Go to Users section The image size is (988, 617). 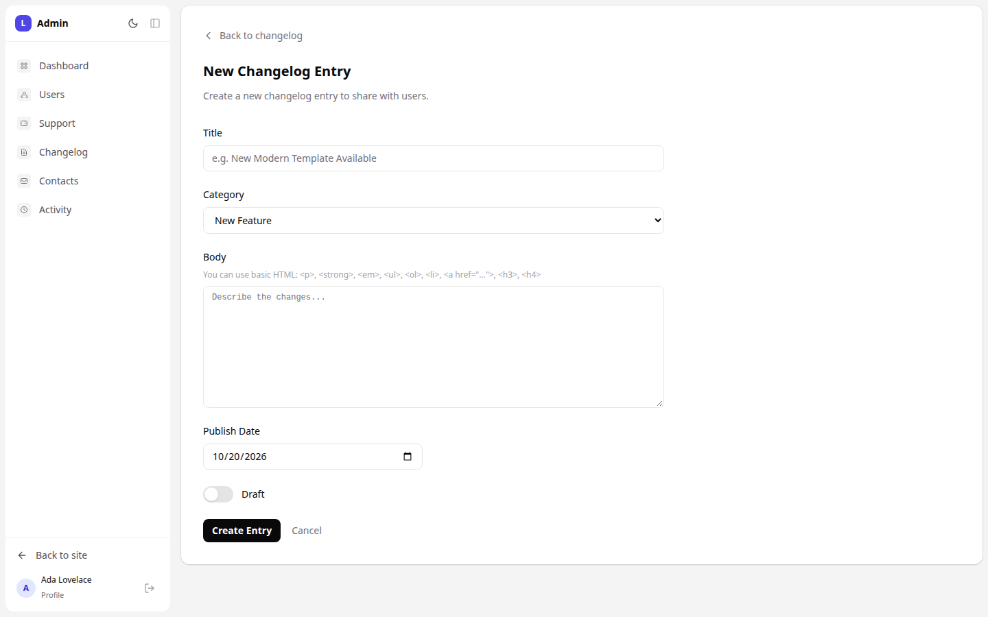click(88, 95)
